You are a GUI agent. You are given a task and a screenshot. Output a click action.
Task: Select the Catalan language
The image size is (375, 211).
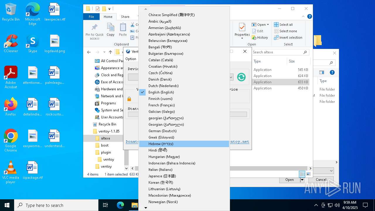pos(184,60)
